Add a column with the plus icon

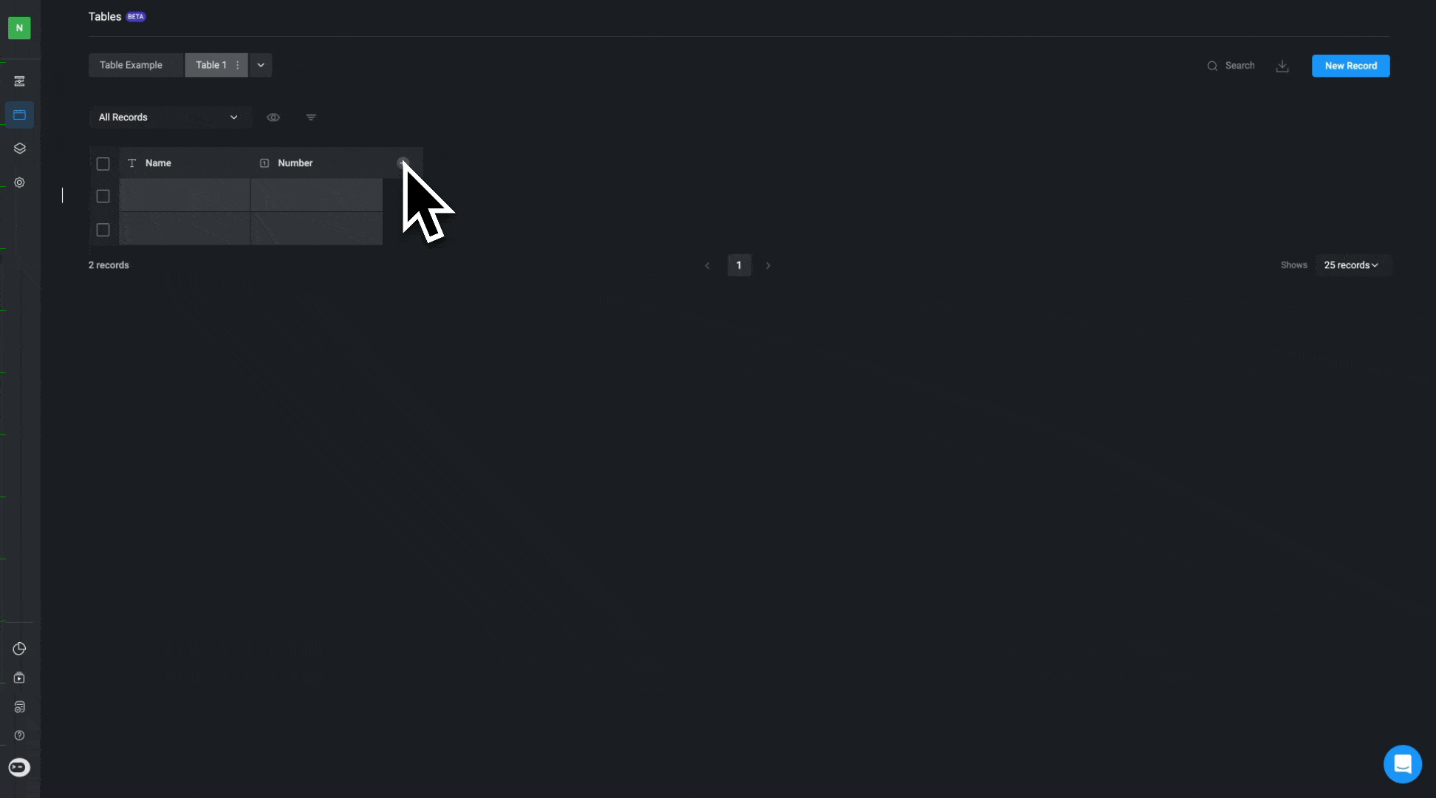[x=403, y=163]
